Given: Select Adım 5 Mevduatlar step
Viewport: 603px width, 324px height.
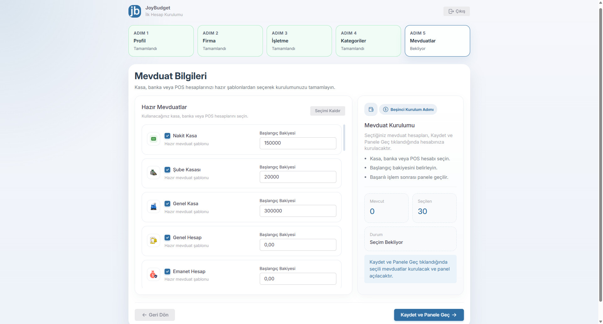Looking at the screenshot, I should pyautogui.click(x=437, y=41).
